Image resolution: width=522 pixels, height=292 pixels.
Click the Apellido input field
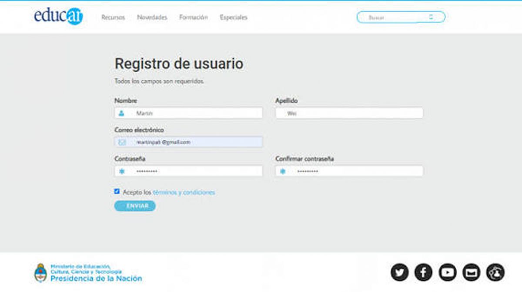(x=349, y=113)
